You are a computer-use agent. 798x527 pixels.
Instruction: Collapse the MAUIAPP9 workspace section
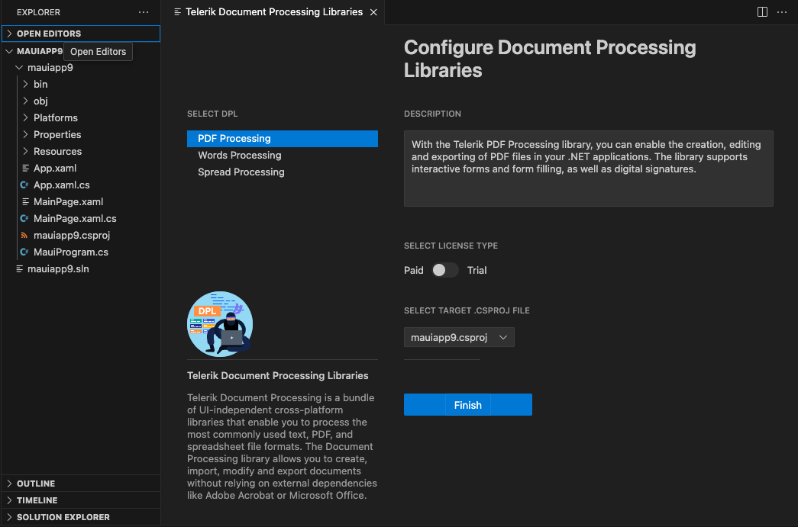point(9,51)
